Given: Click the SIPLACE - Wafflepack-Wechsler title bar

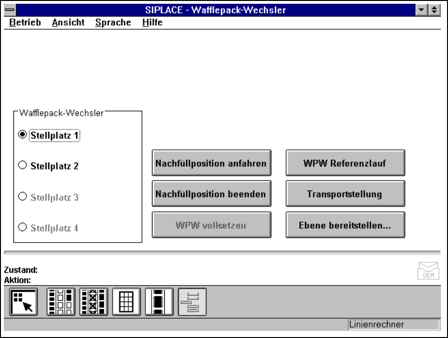Looking at the screenshot, I should coord(215,10).
